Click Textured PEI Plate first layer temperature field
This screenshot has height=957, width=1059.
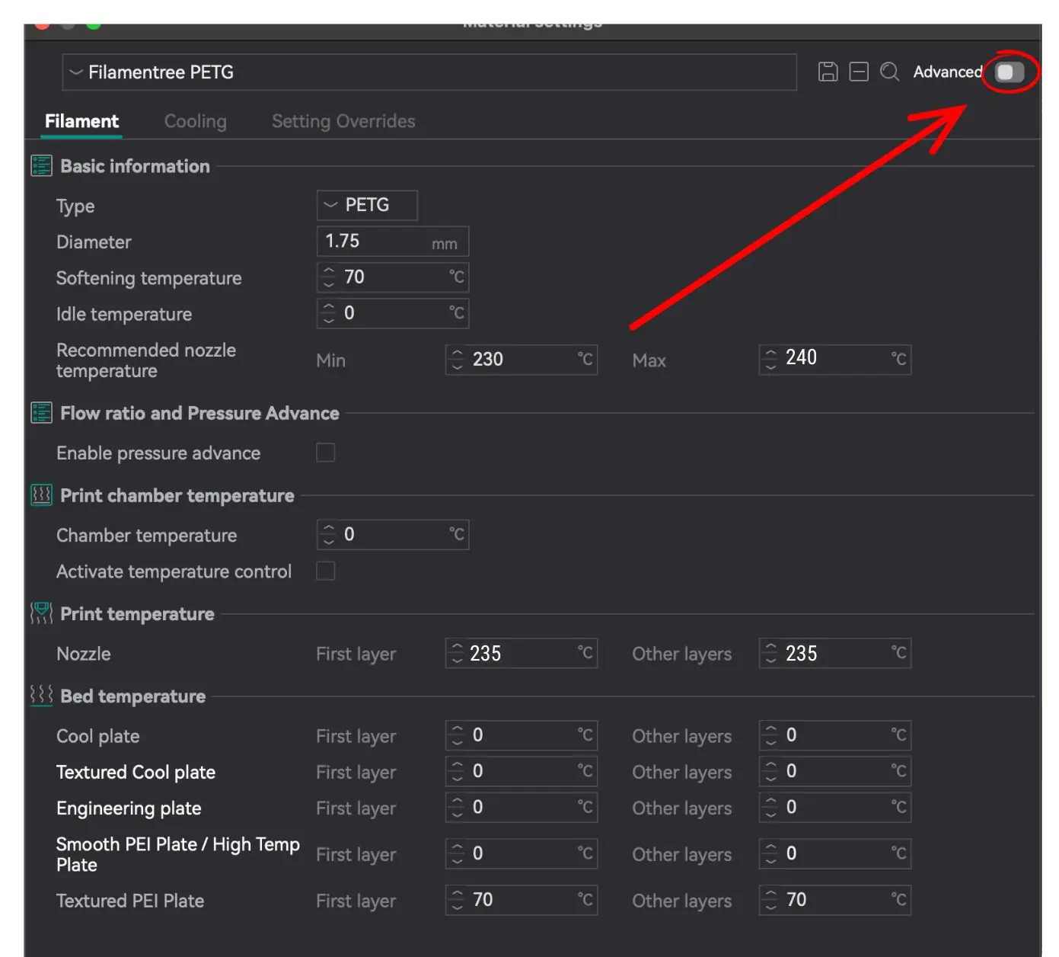pyautogui.click(x=522, y=900)
